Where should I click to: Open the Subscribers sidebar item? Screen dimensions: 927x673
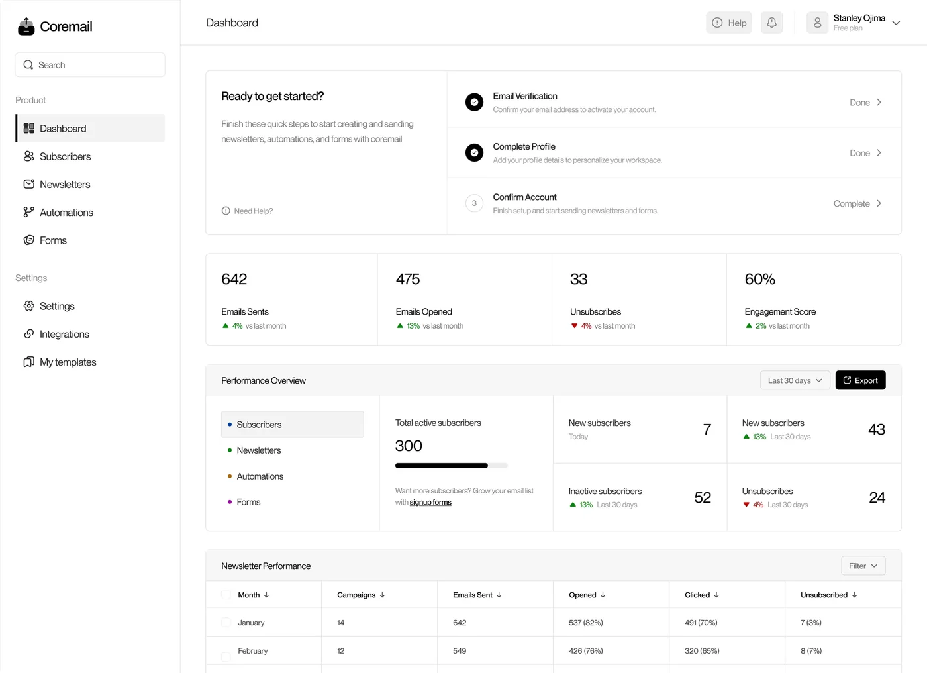coord(90,156)
